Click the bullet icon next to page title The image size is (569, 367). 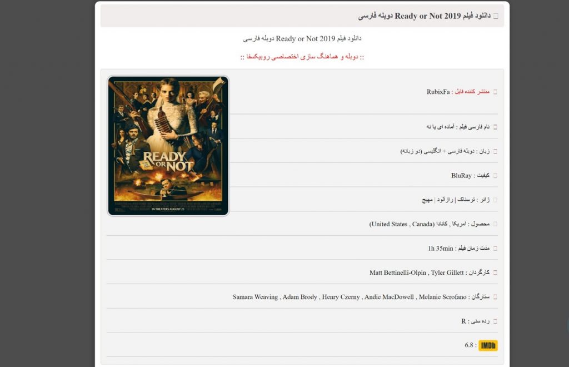click(x=496, y=16)
